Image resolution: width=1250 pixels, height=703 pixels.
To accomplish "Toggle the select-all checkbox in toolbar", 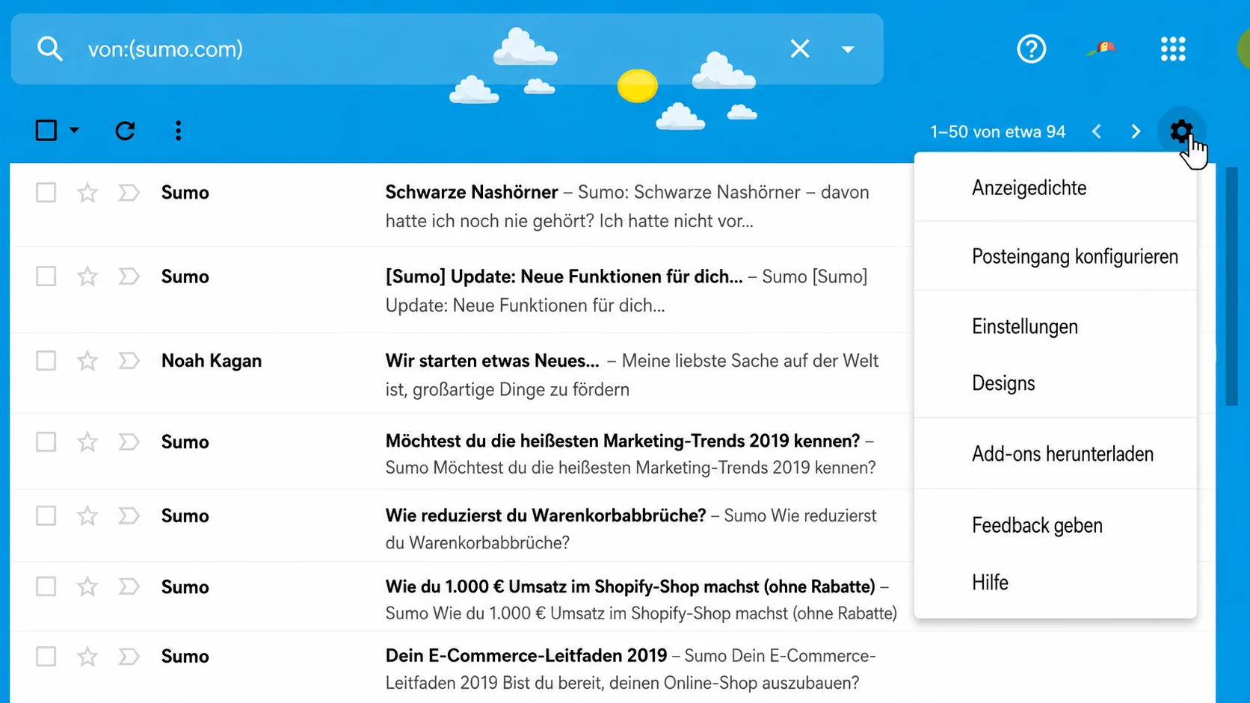I will point(46,131).
